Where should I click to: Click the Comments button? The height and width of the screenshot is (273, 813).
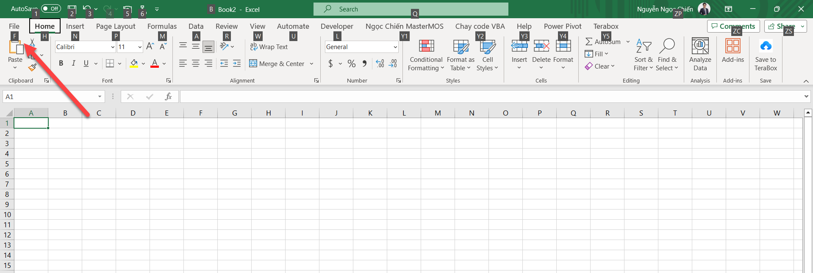[x=733, y=26]
